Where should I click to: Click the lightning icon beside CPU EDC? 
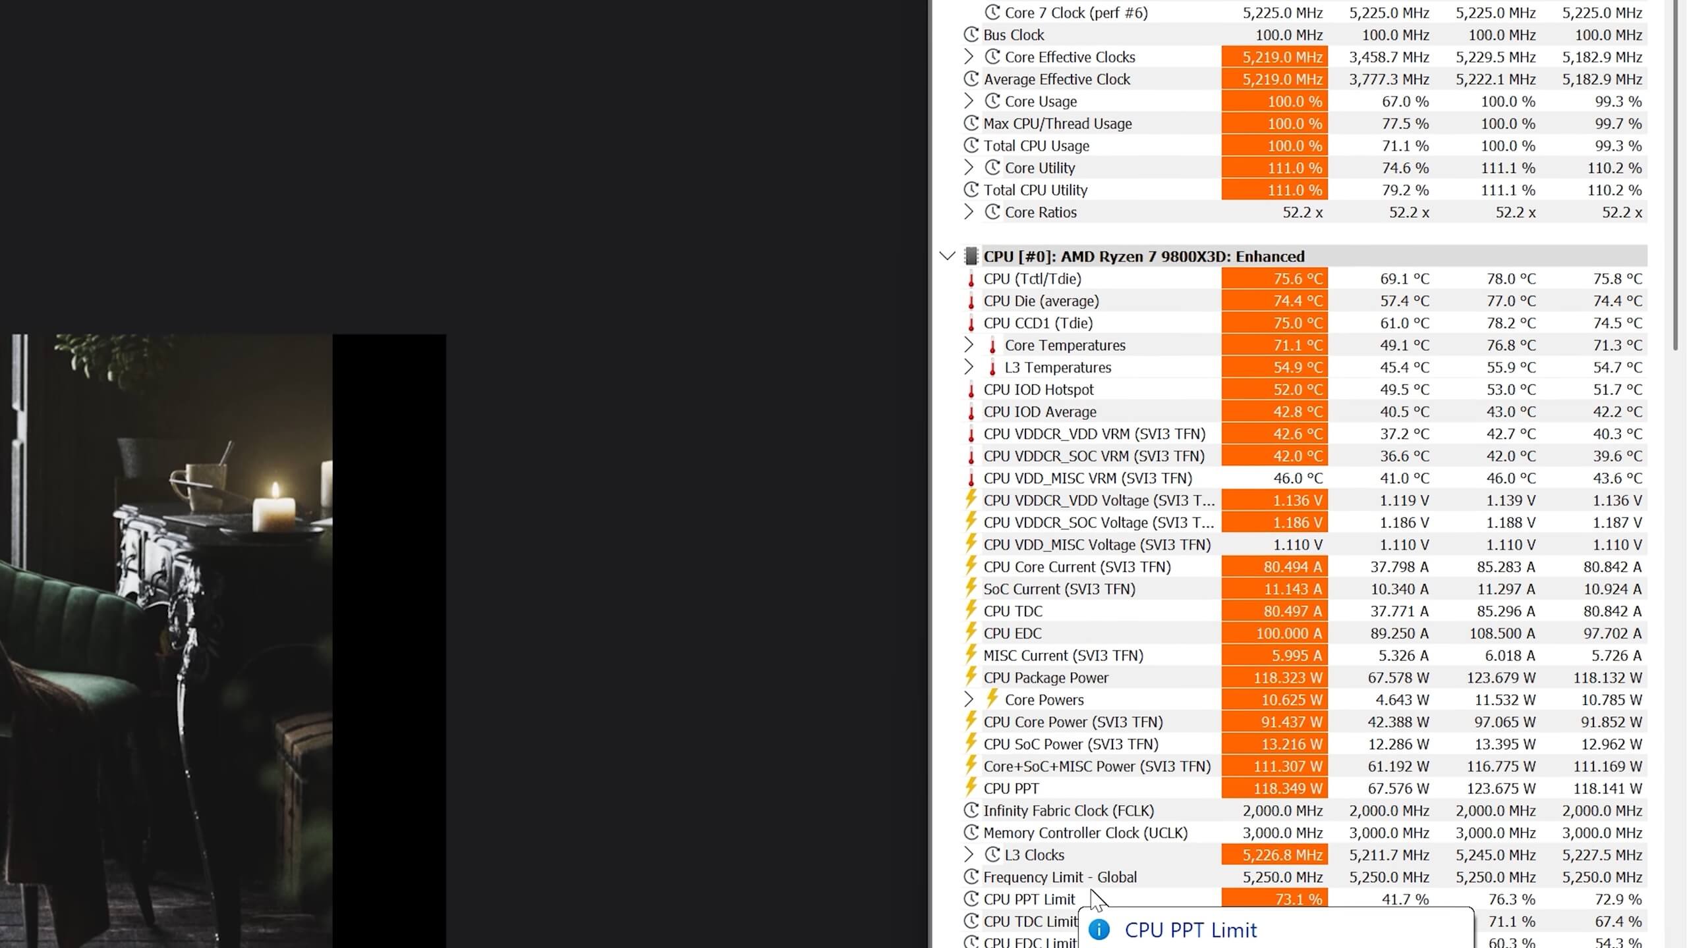[971, 633]
